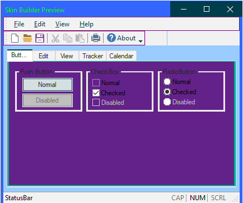The width and height of the screenshot is (243, 203).
Task: Click the Normal push button
Action: pos(48,85)
